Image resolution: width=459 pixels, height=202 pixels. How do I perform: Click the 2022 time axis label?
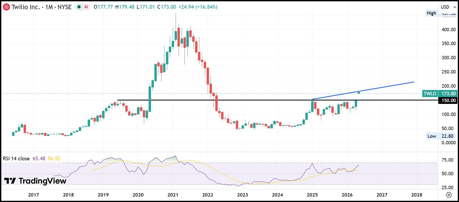208,195
